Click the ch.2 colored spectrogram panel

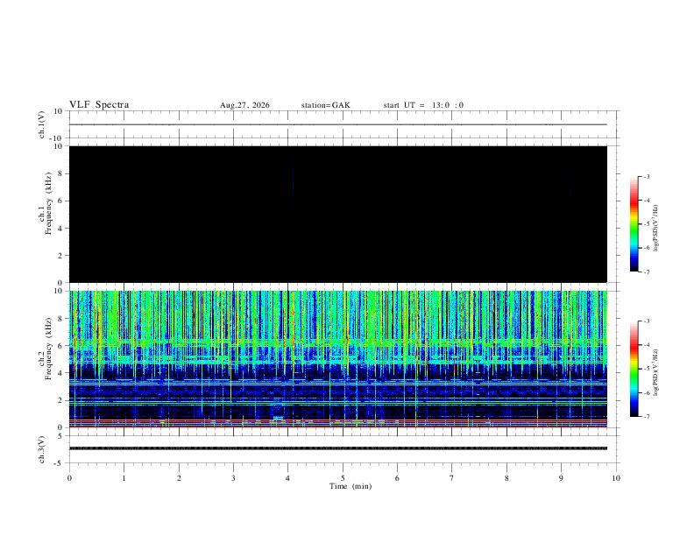click(x=338, y=359)
